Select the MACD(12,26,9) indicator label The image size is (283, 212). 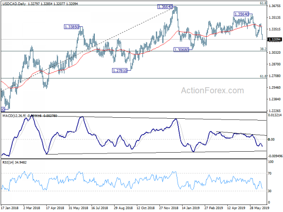(14, 116)
